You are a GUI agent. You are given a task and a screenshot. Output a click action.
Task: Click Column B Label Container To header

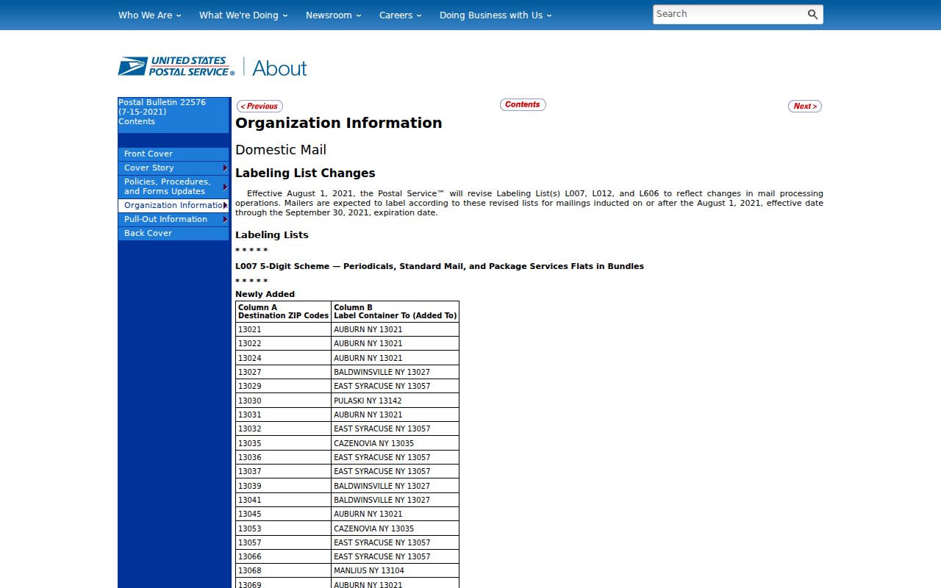396,312
